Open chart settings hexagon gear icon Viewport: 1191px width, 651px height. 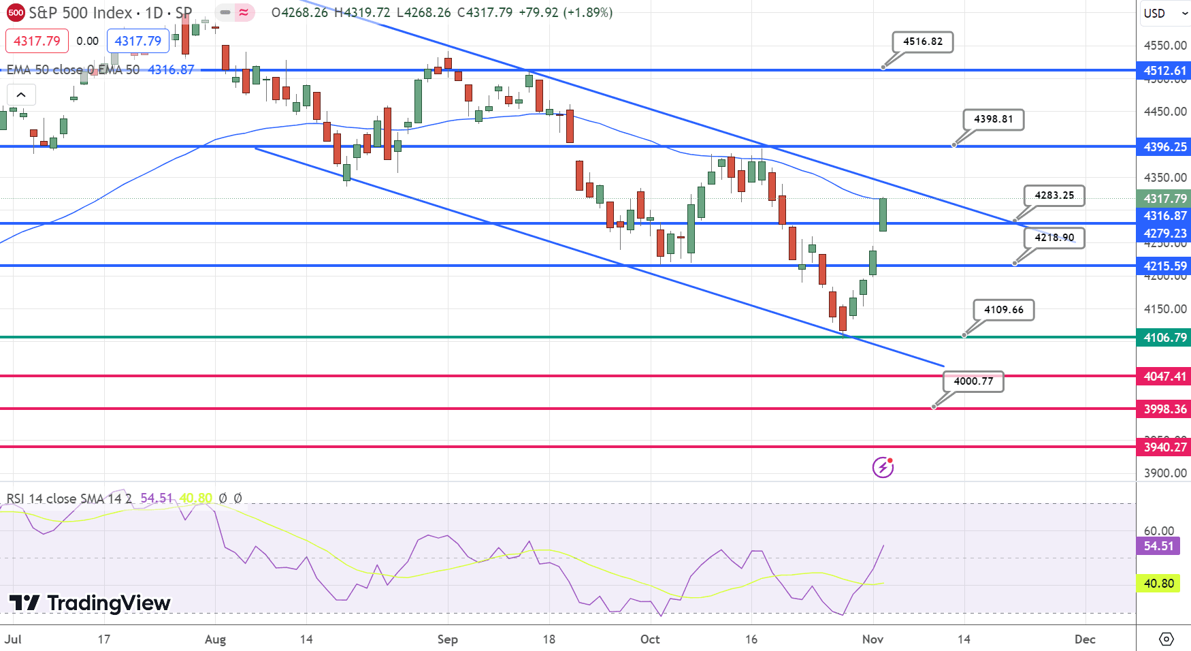point(1166,639)
